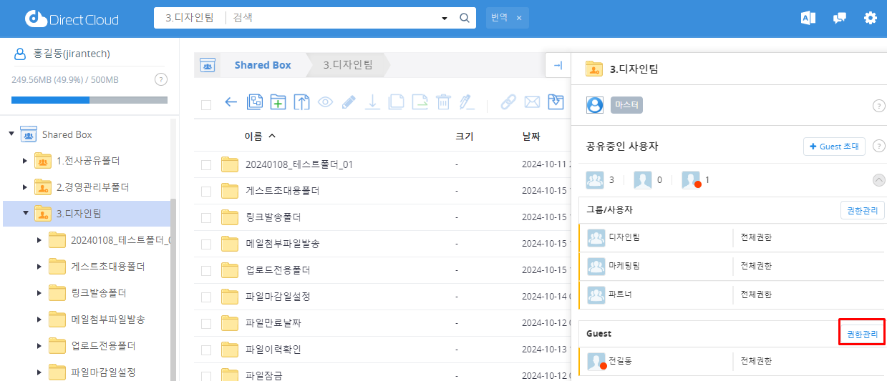Open the chat bubbles icon in the header
Screen dimensions: 887x381
tap(840, 18)
